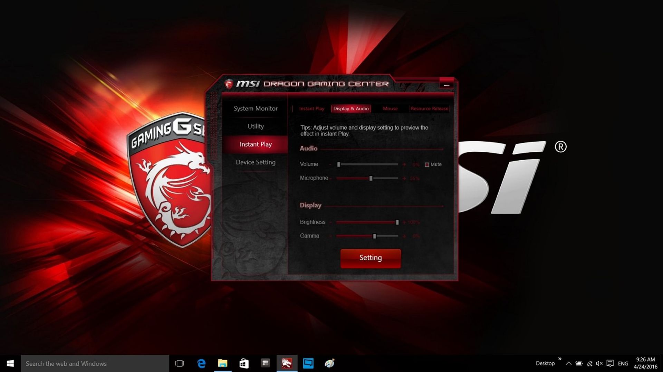Screen dimensions: 663x372
Task: Click the Brightness slider handle
Action: point(397,222)
